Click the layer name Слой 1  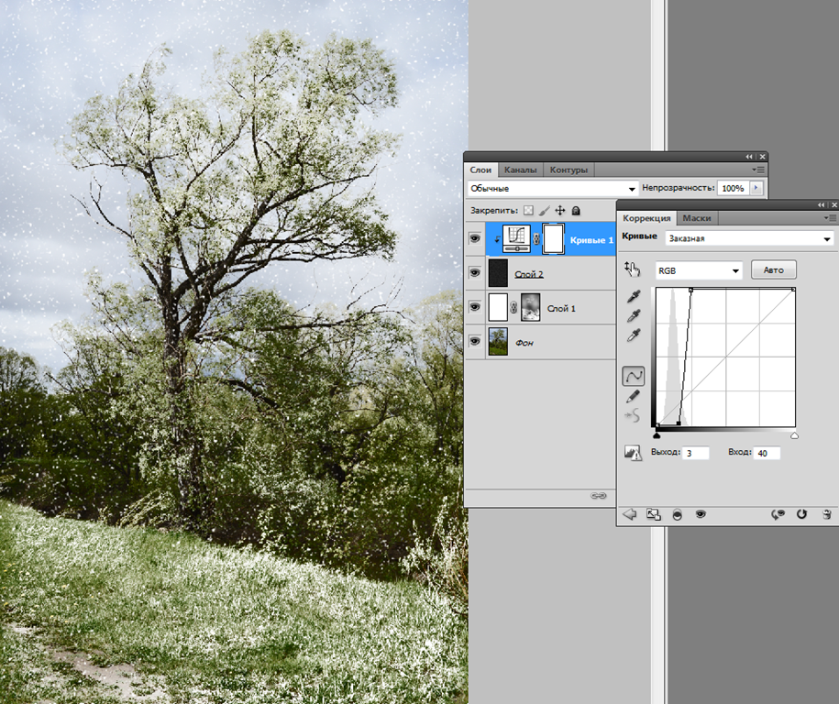click(x=561, y=309)
